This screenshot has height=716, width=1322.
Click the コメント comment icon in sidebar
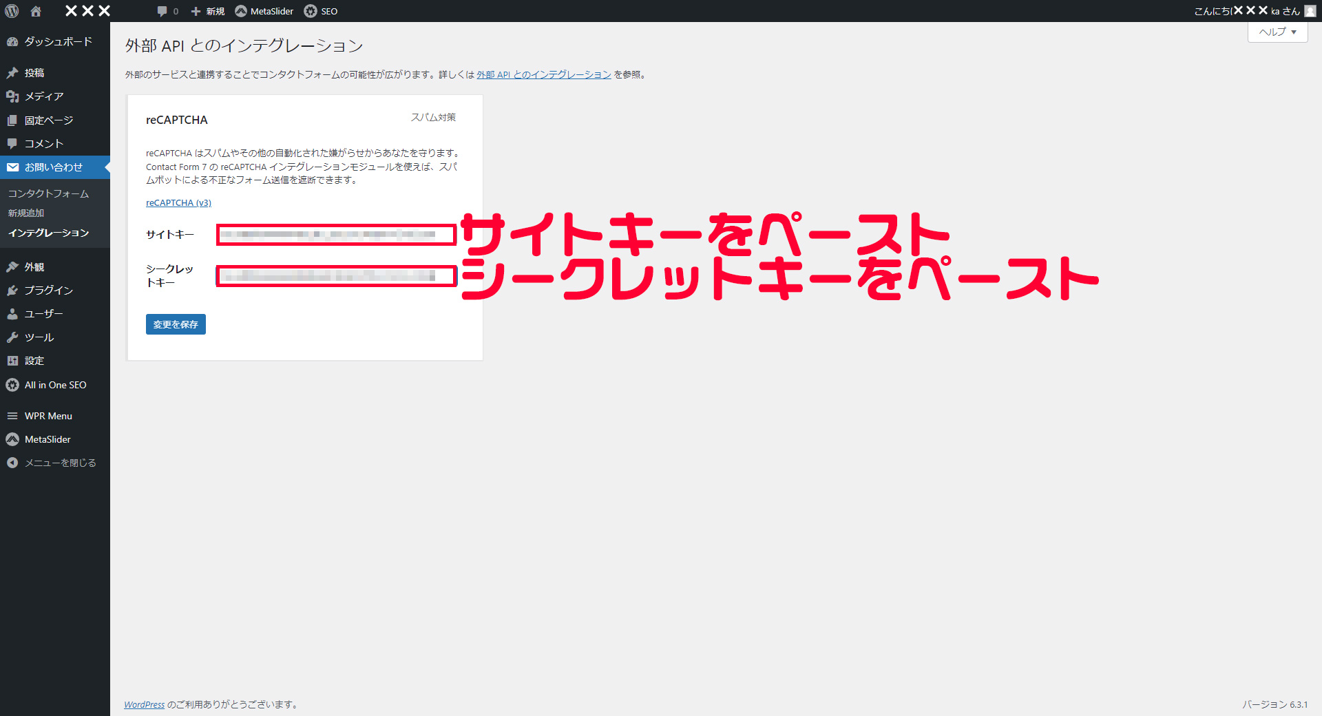[12, 144]
